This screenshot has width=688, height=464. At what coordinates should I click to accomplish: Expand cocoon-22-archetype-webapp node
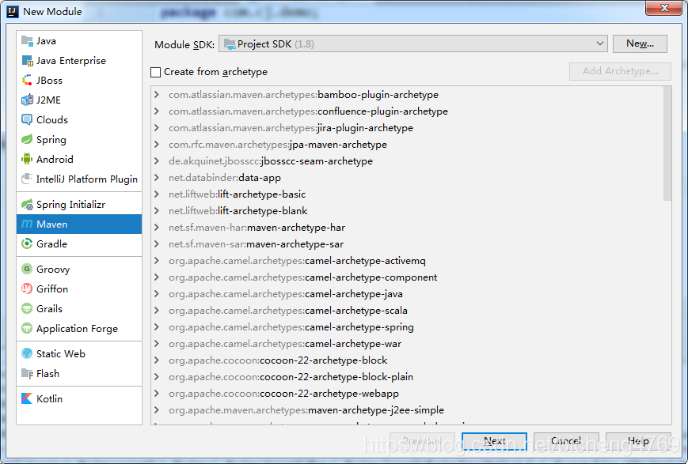(x=157, y=394)
